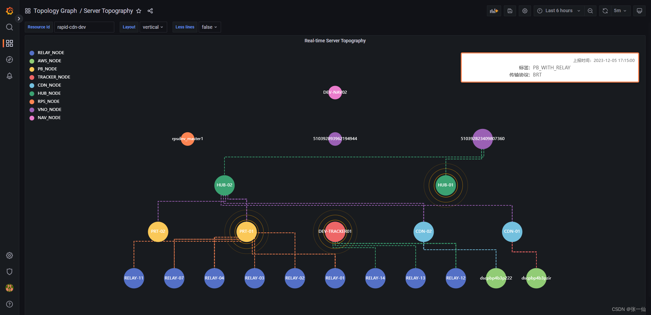Open the false dropdown next to Less lines
651x315 pixels.
pos(210,27)
